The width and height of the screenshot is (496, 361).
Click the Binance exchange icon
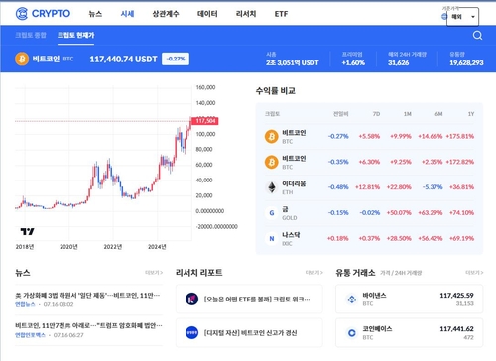tap(352, 300)
